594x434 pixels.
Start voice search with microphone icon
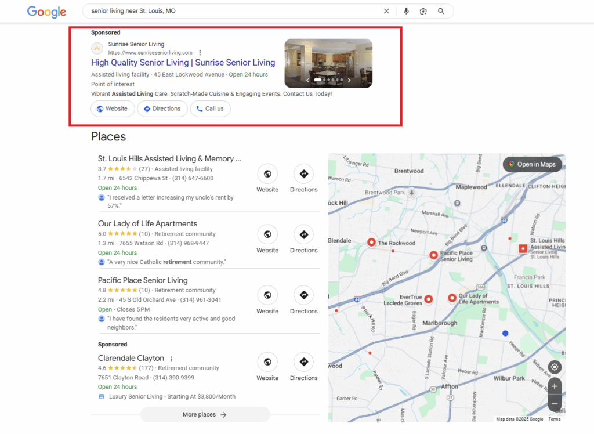coord(406,11)
